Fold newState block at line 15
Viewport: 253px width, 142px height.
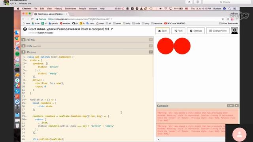pyautogui.click(x=26, y=103)
